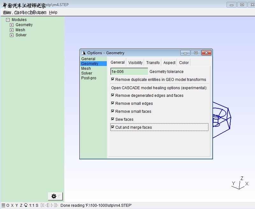Select Post-pro in options category list
This screenshot has width=255, height=209.
click(89, 78)
